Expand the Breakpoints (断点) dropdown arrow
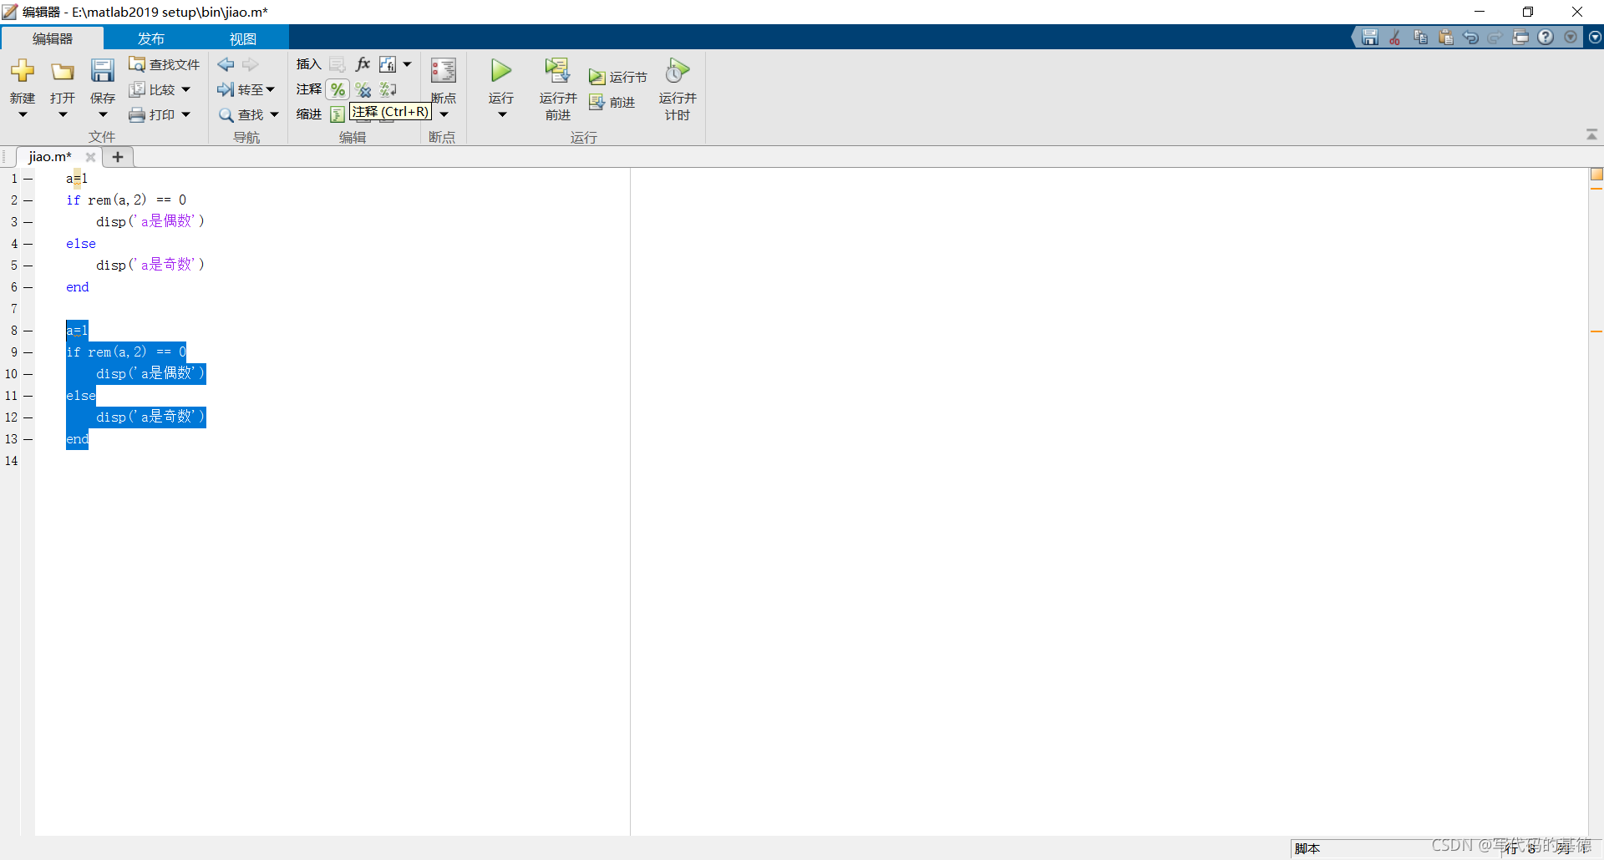1604x860 pixels. (x=444, y=114)
